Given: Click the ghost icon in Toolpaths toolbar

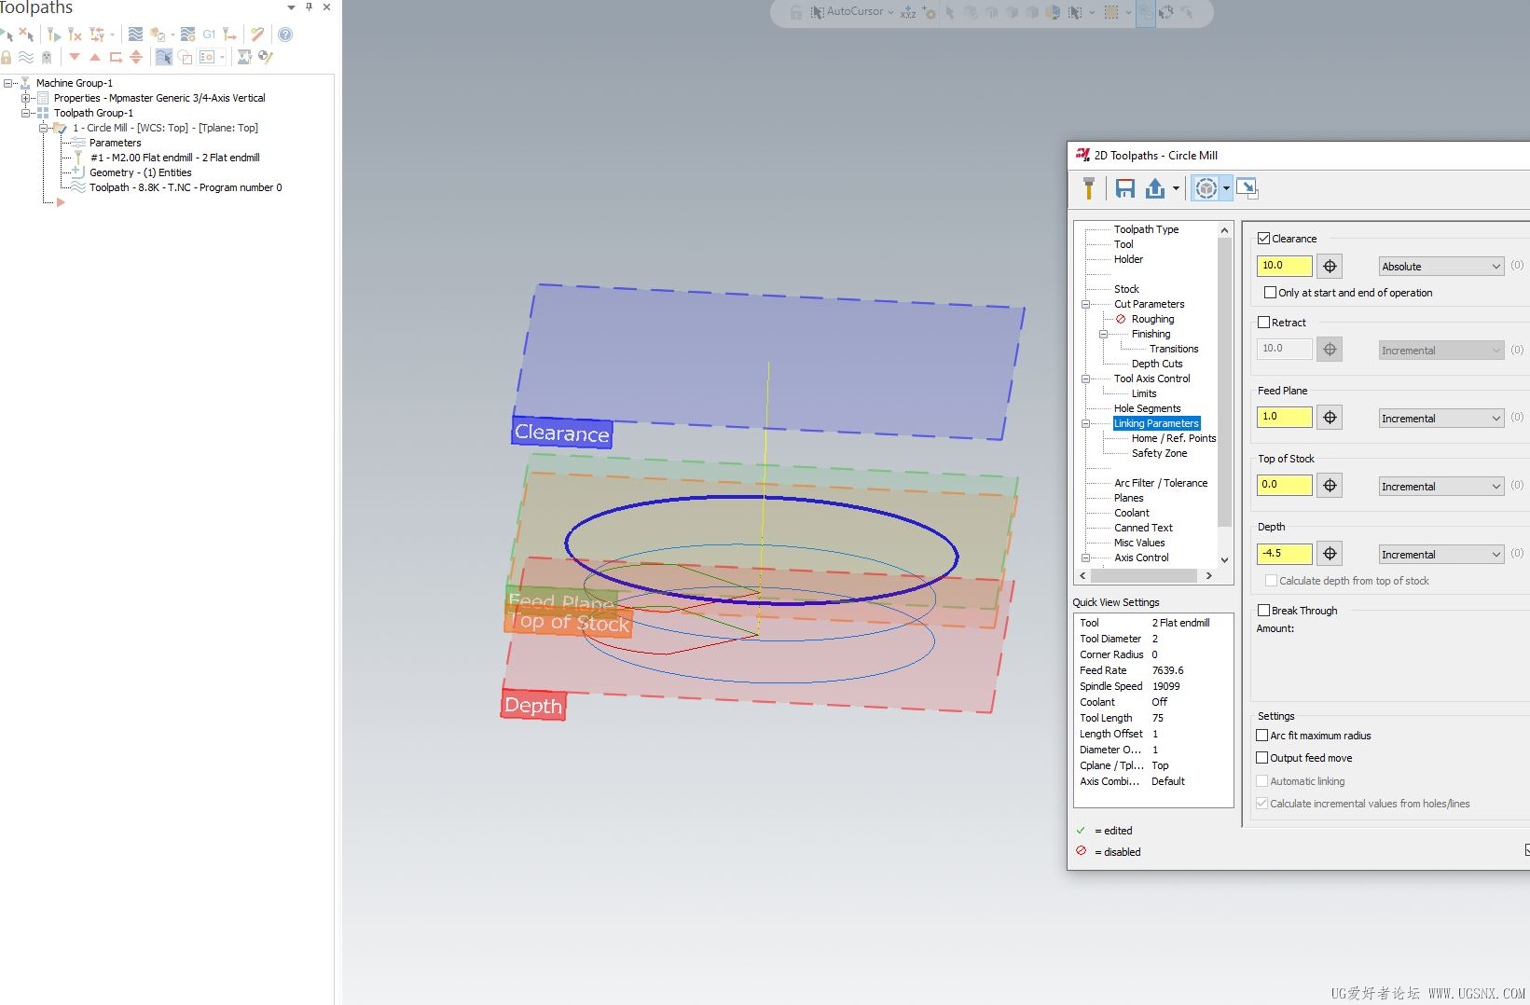Looking at the screenshot, I should coord(47,57).
